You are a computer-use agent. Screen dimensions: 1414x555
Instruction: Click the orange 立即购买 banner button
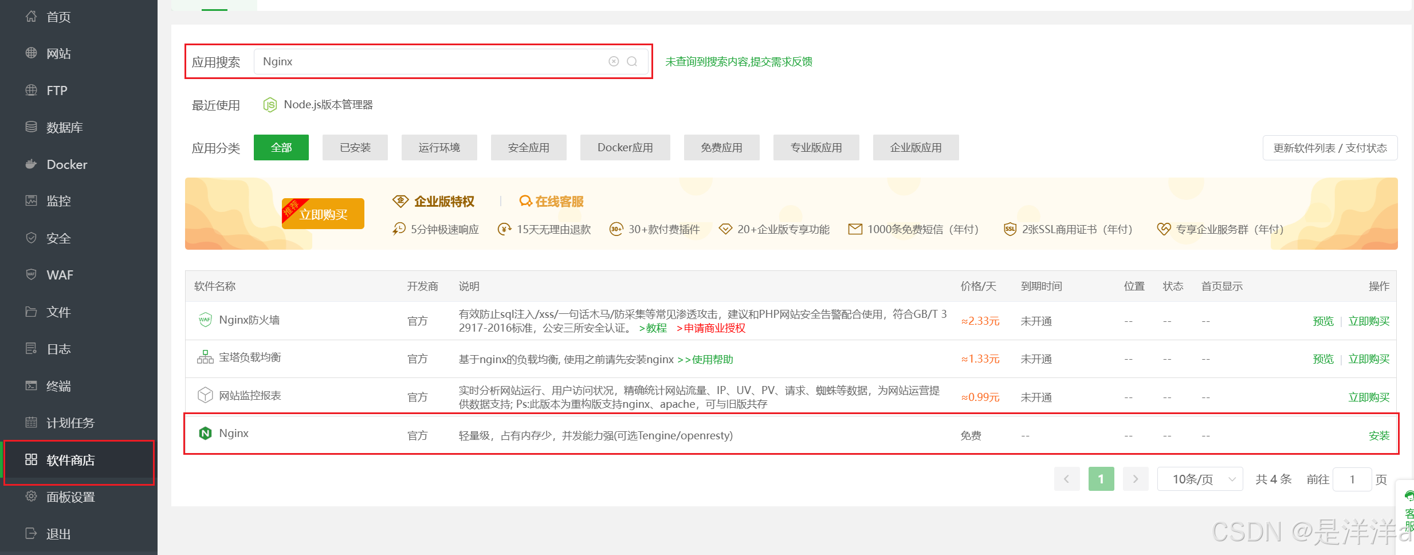(x=323, y=214)
